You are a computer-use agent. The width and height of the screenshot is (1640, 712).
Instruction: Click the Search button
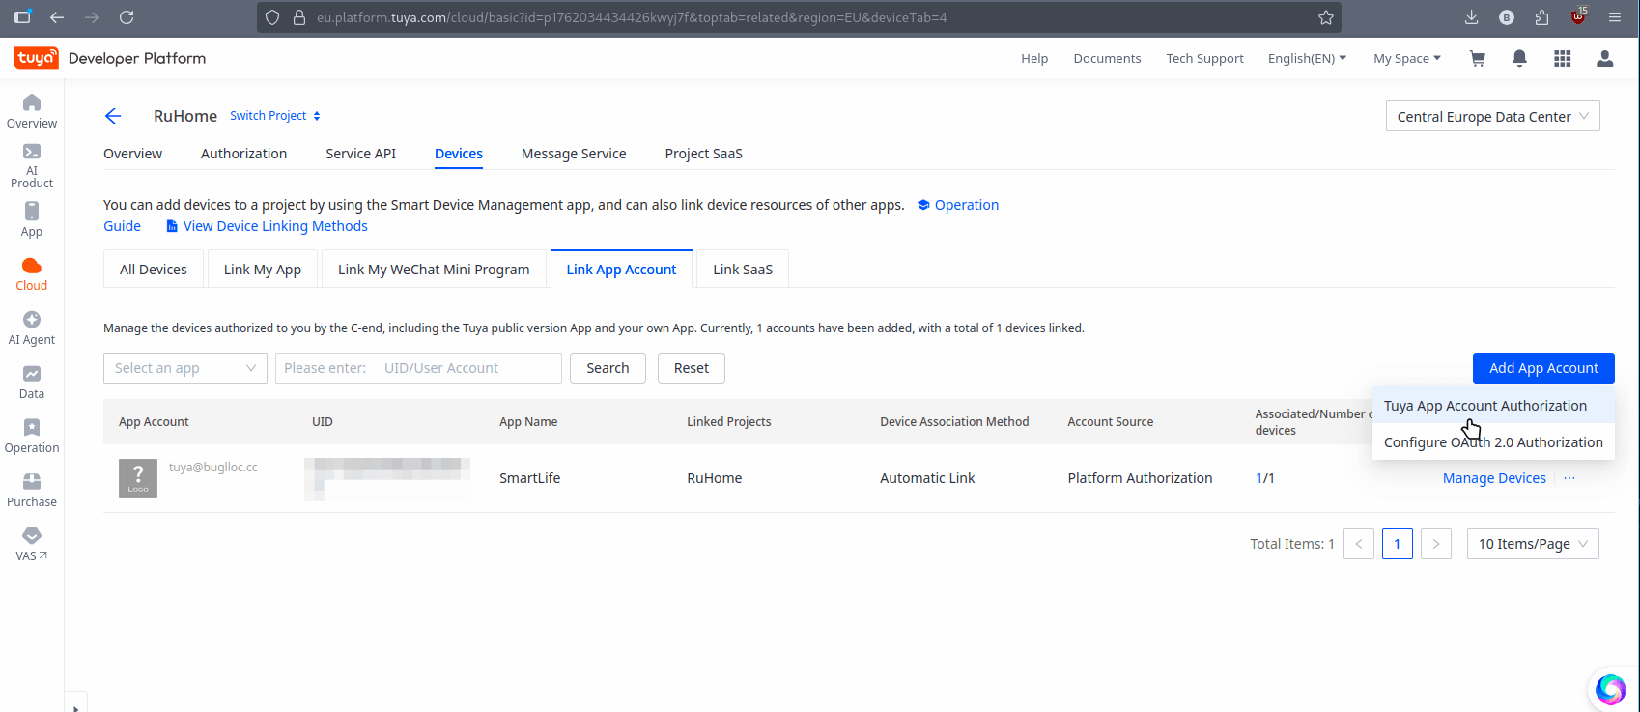(x=608, y=368)
